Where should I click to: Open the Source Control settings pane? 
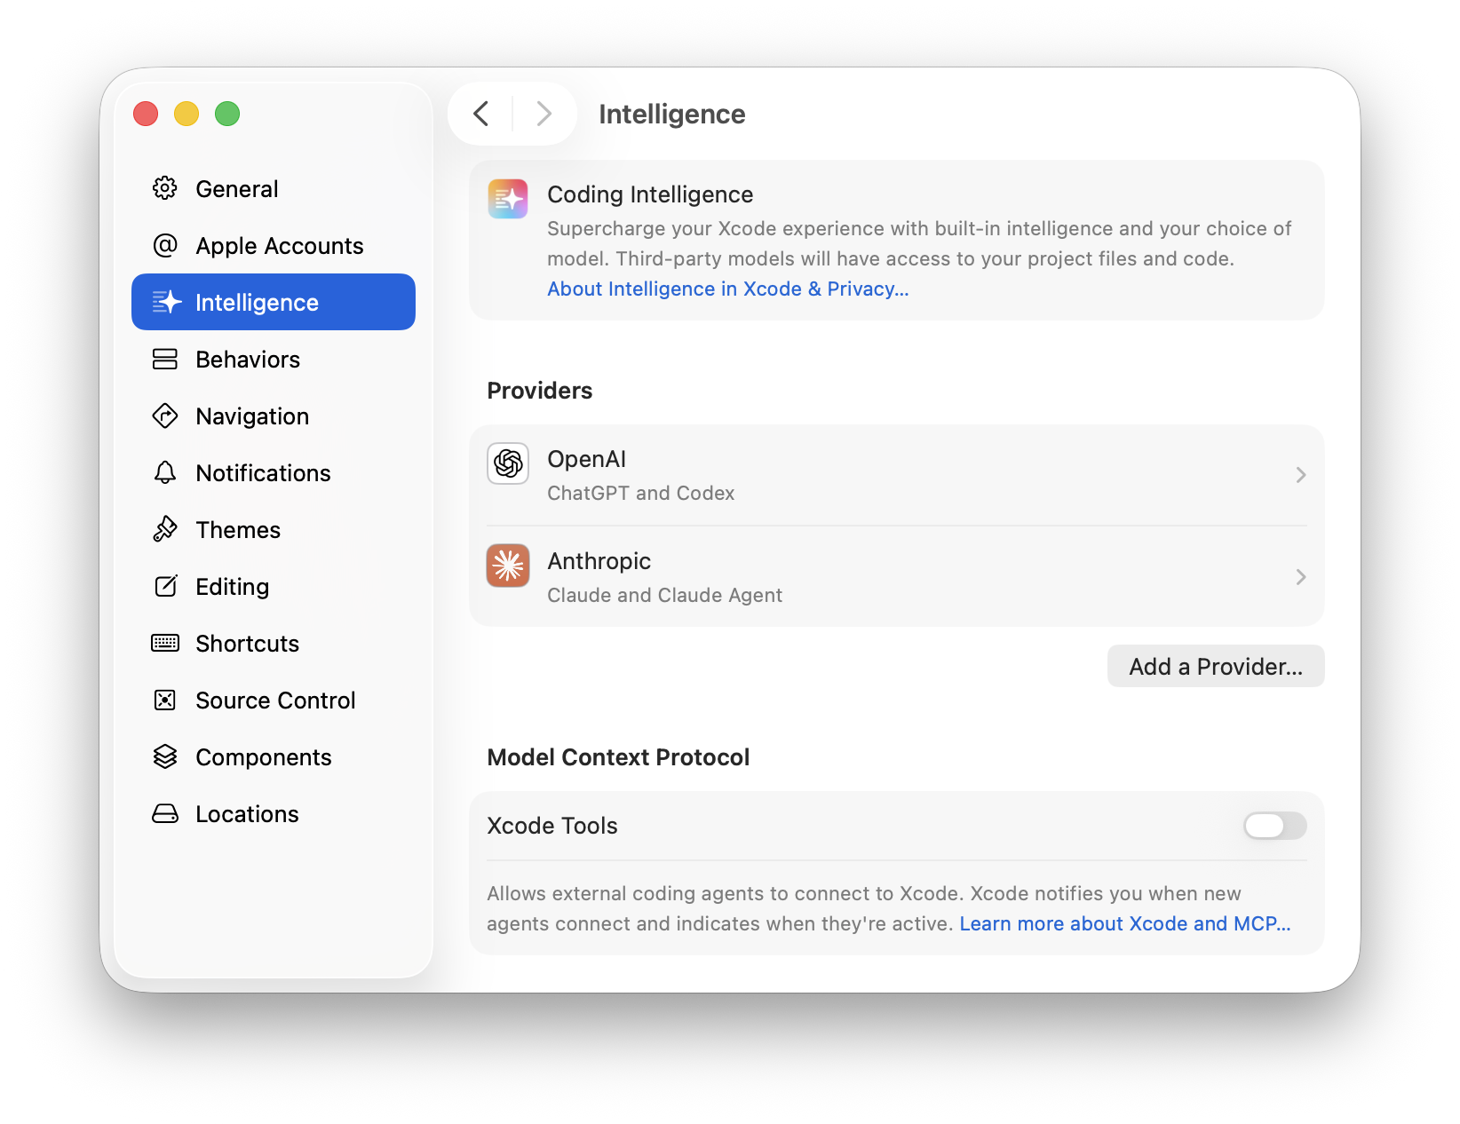pyautogui.click(x=275, y=700)
